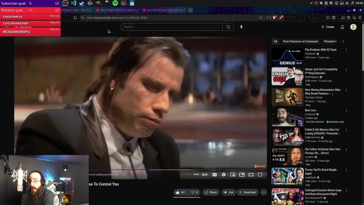Open the browser extensions puzzle icon
364x205 pixels.
(328, 18)
